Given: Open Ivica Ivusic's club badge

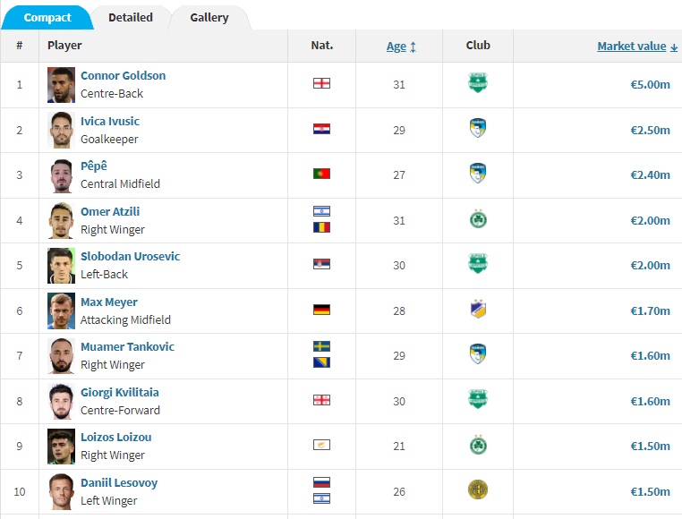Looking at the screenshot, I should [478, 128].
